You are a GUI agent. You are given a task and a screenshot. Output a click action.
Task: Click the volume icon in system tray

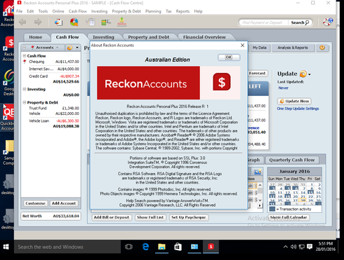coord(293,247)
